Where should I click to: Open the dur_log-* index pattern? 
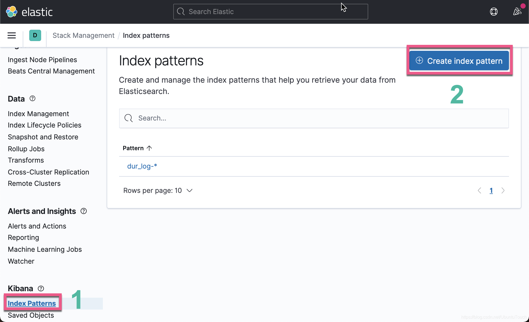(x=142, y=166)
